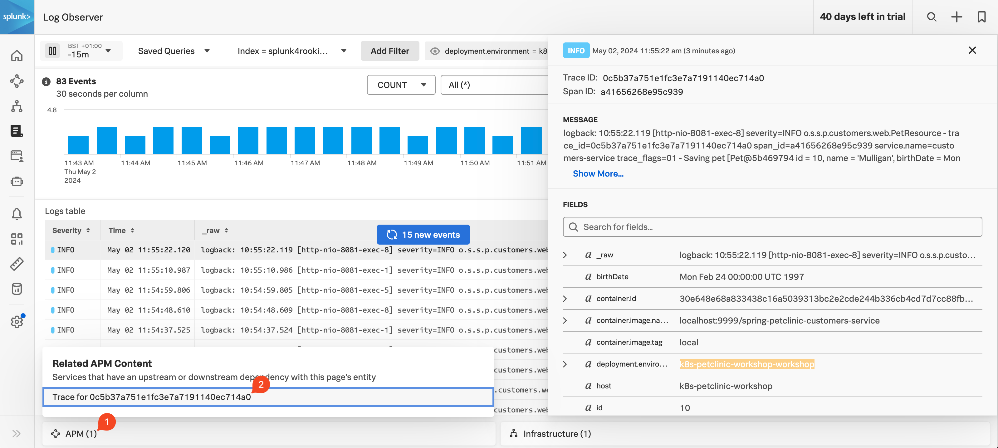Viewport: 998px width, 448px height.
Task: Select log row with time 11:54:37.525
Action: (296, 330)
